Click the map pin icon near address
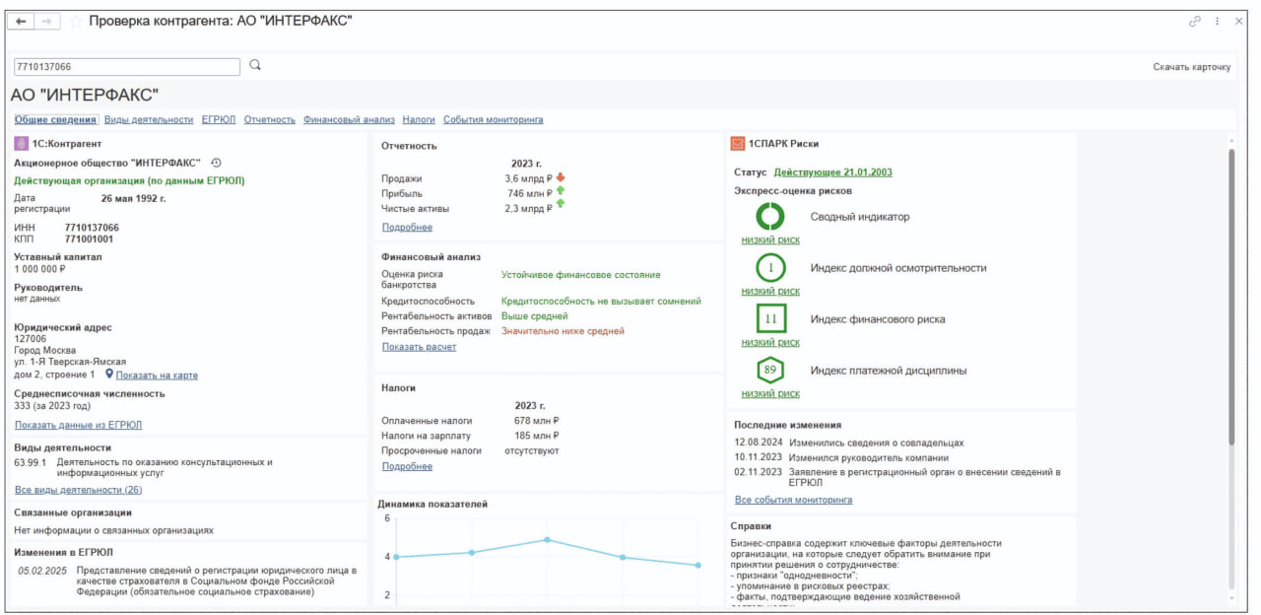 pos(110,375)
